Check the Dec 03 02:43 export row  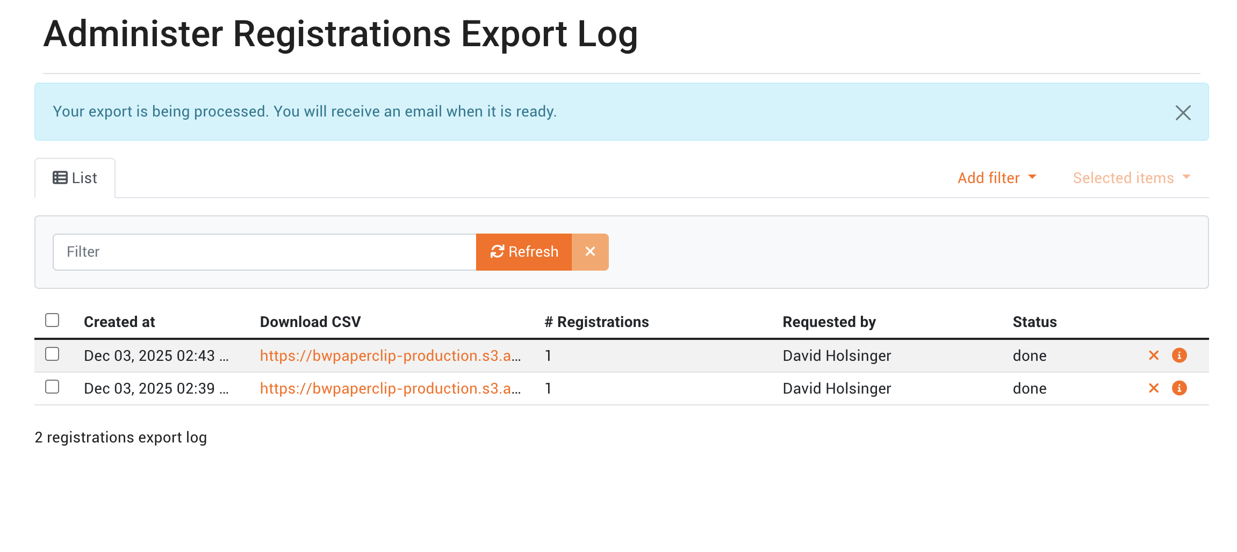(52, 354)
